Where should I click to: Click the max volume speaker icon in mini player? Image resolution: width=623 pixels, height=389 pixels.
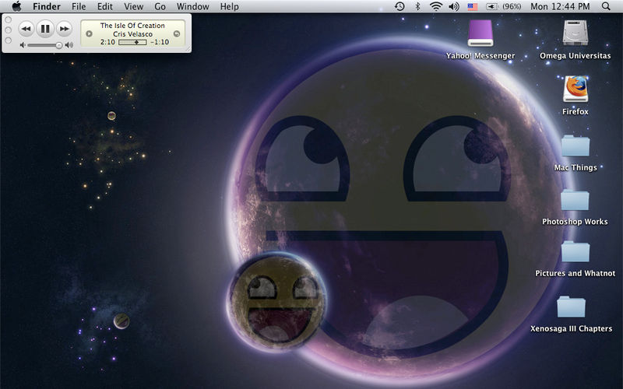[69, 45]
